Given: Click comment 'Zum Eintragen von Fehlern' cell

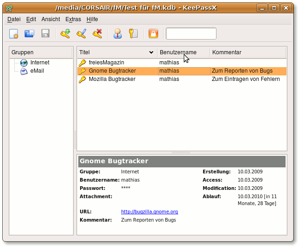Looking at the screenshot, I should click(x=246, y=79).
